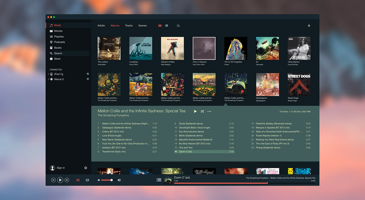Open the play queue list icon
Viewport: 365px width, 200px height.
click(159, 180)
